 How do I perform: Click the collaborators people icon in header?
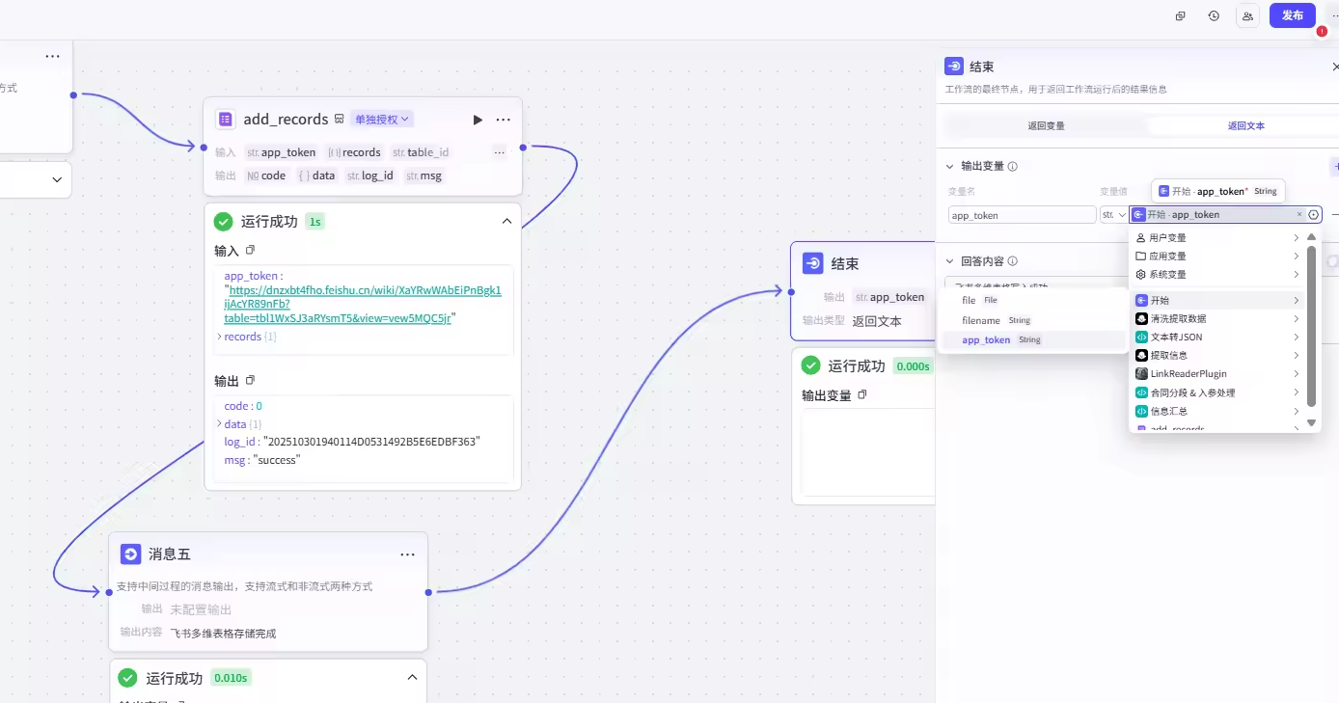coord(1248,15)
